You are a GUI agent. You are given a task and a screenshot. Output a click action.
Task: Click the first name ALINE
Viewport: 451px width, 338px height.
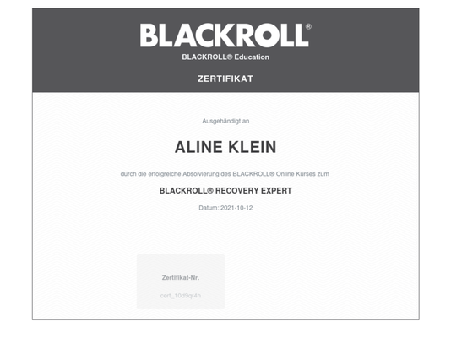[x=198, y=147]
